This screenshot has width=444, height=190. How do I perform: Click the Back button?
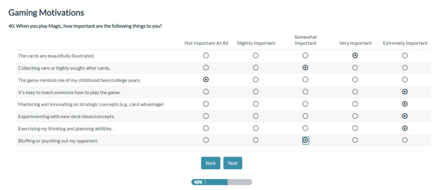[x=211, y=163]
